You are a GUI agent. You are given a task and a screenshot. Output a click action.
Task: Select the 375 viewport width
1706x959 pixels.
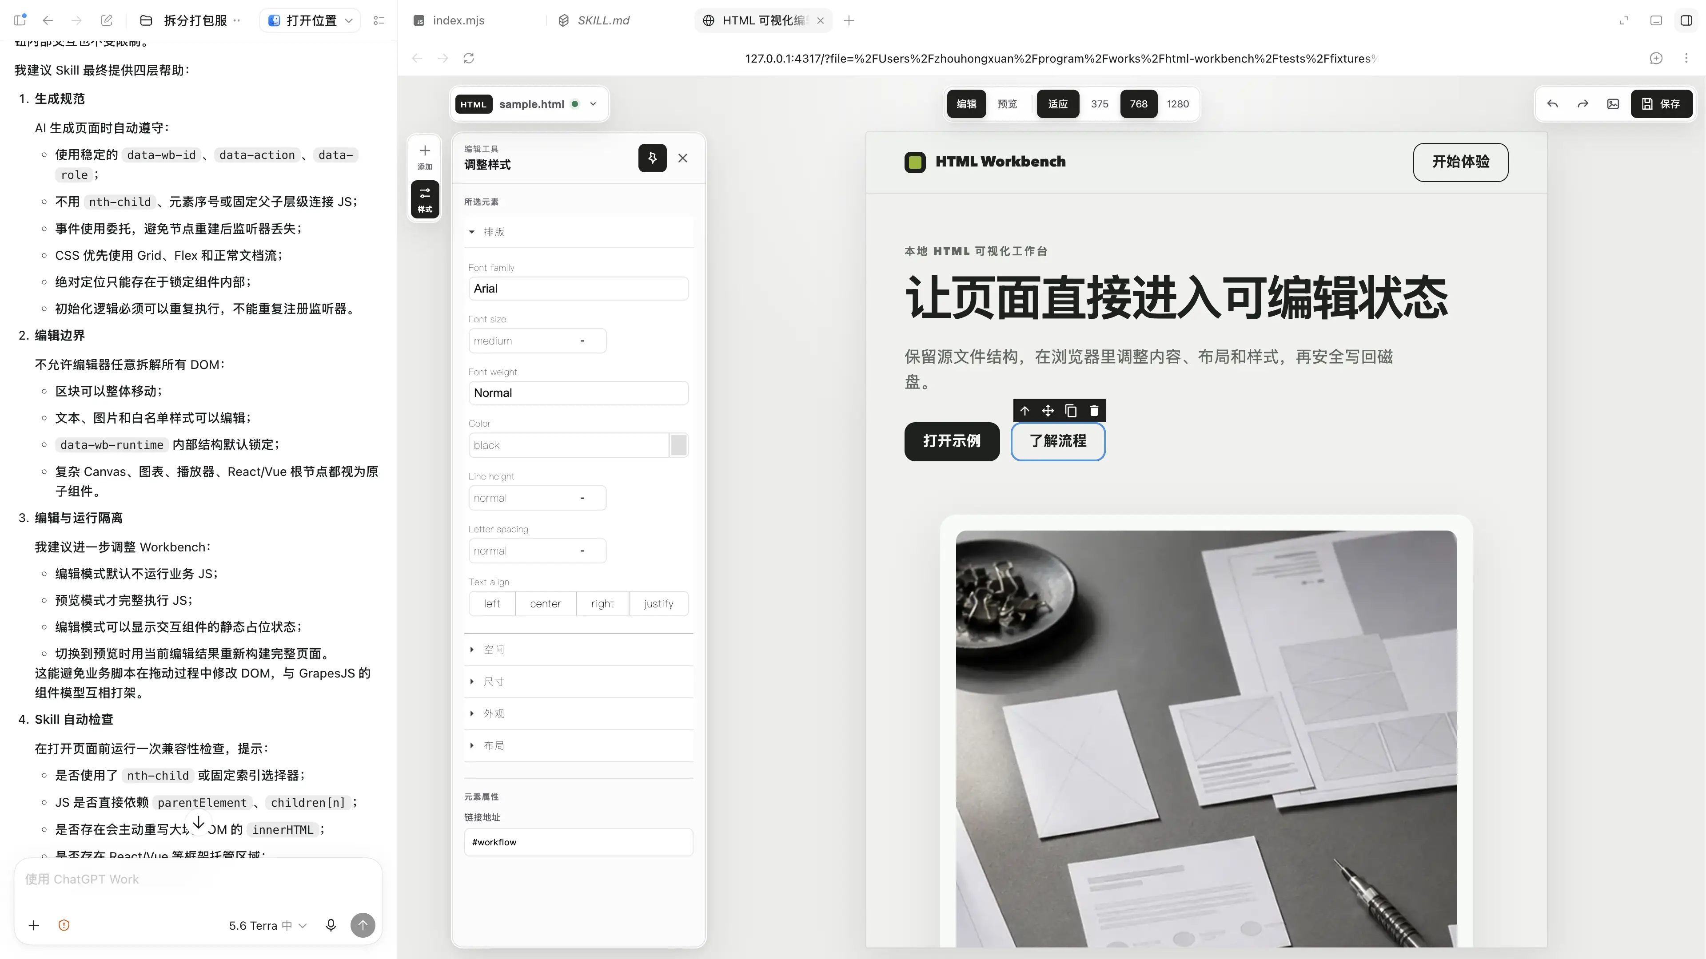(x=1100, y=104)
